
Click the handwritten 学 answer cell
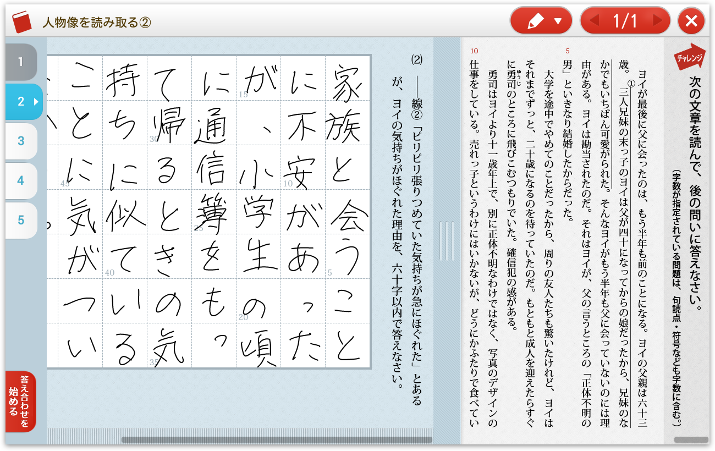pyautogui.click(x=258, y=211)
